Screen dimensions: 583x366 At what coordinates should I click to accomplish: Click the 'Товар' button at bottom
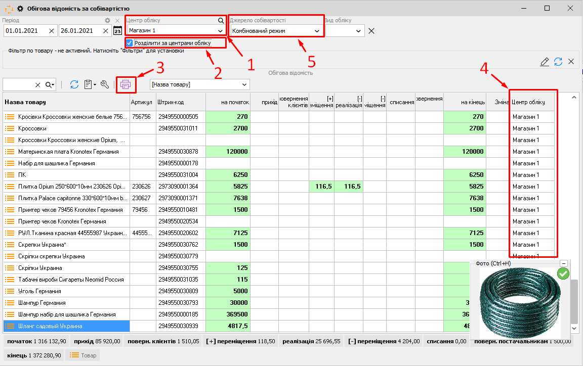click(82, 355)
